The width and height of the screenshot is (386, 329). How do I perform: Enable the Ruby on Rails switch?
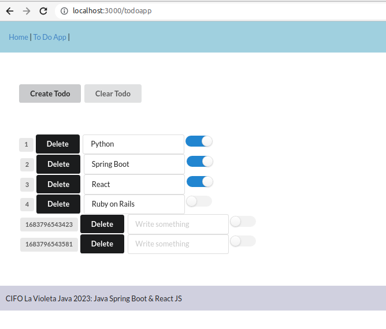pos(199,201)
